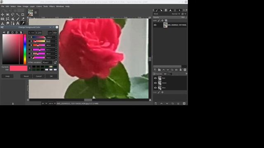
Task: Select the Color Picker tool in toolbox
Action: (x=23, y=23)
